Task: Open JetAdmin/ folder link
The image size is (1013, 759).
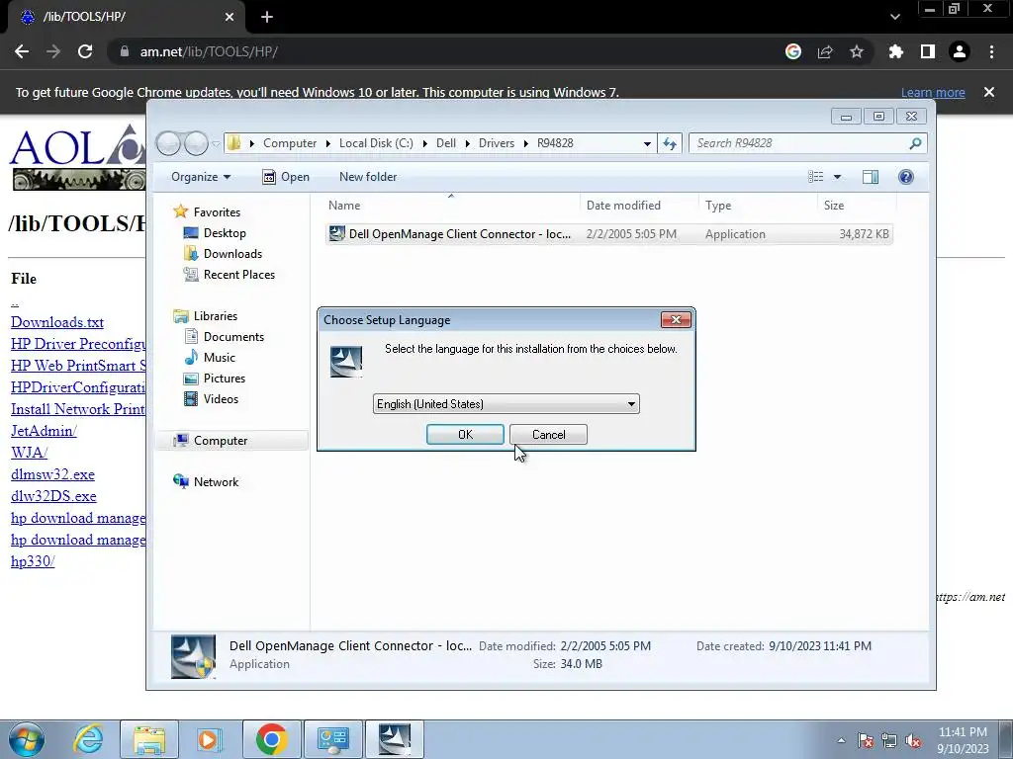Action: pos(44,431)
